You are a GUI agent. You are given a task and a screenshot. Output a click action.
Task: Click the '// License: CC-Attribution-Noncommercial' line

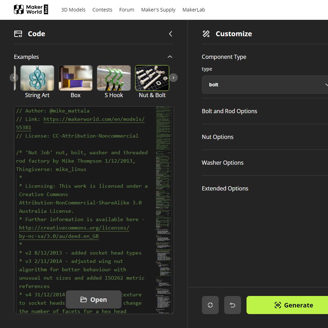(x=77, y=136)
